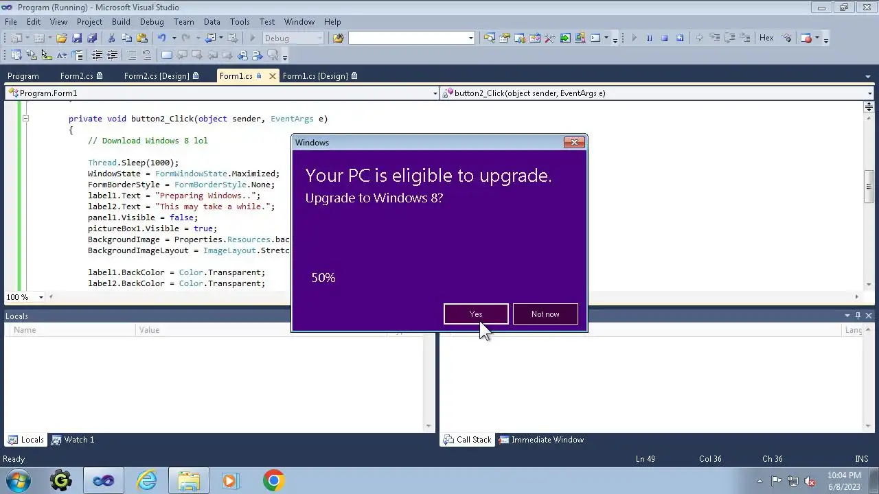Image resolution: width=879 pixels, height=494 pixels.
Task: Open the File menu
Action: coord(11,22)
